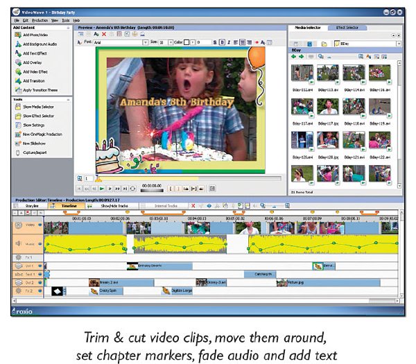This screenshot has width=416, height=364.
Task: Click the Internal Tracks button
Action: tap(164, 206)
